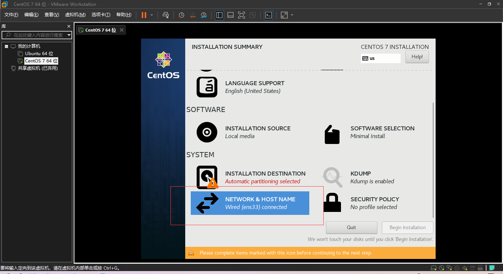Click the warning icon in the orange bar

tap(191, 253)
